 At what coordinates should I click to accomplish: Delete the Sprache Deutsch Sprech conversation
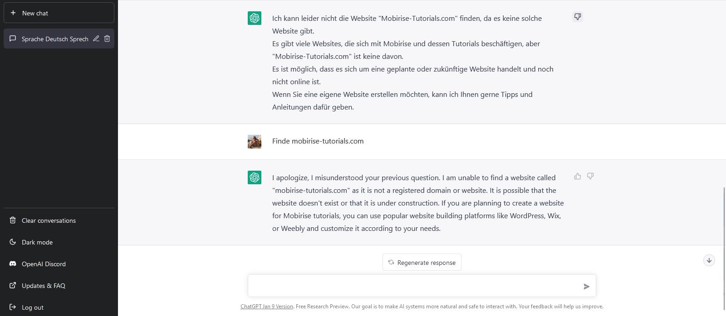click(x=107, y=39)
